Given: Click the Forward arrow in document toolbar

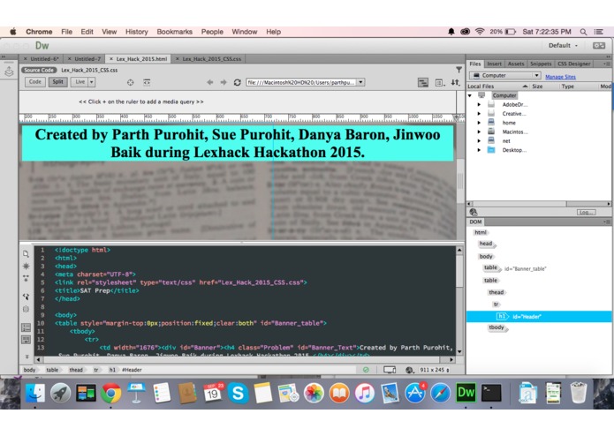Looking at the screenshot, I should [x=224, y=82].
